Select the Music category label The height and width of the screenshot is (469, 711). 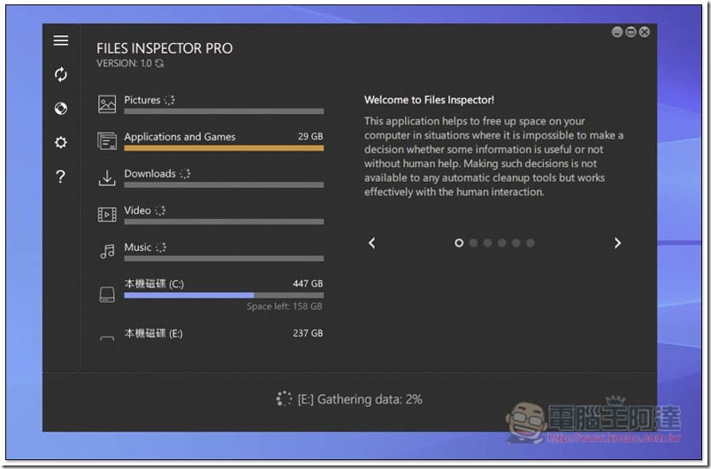click(x=138, y=247)
